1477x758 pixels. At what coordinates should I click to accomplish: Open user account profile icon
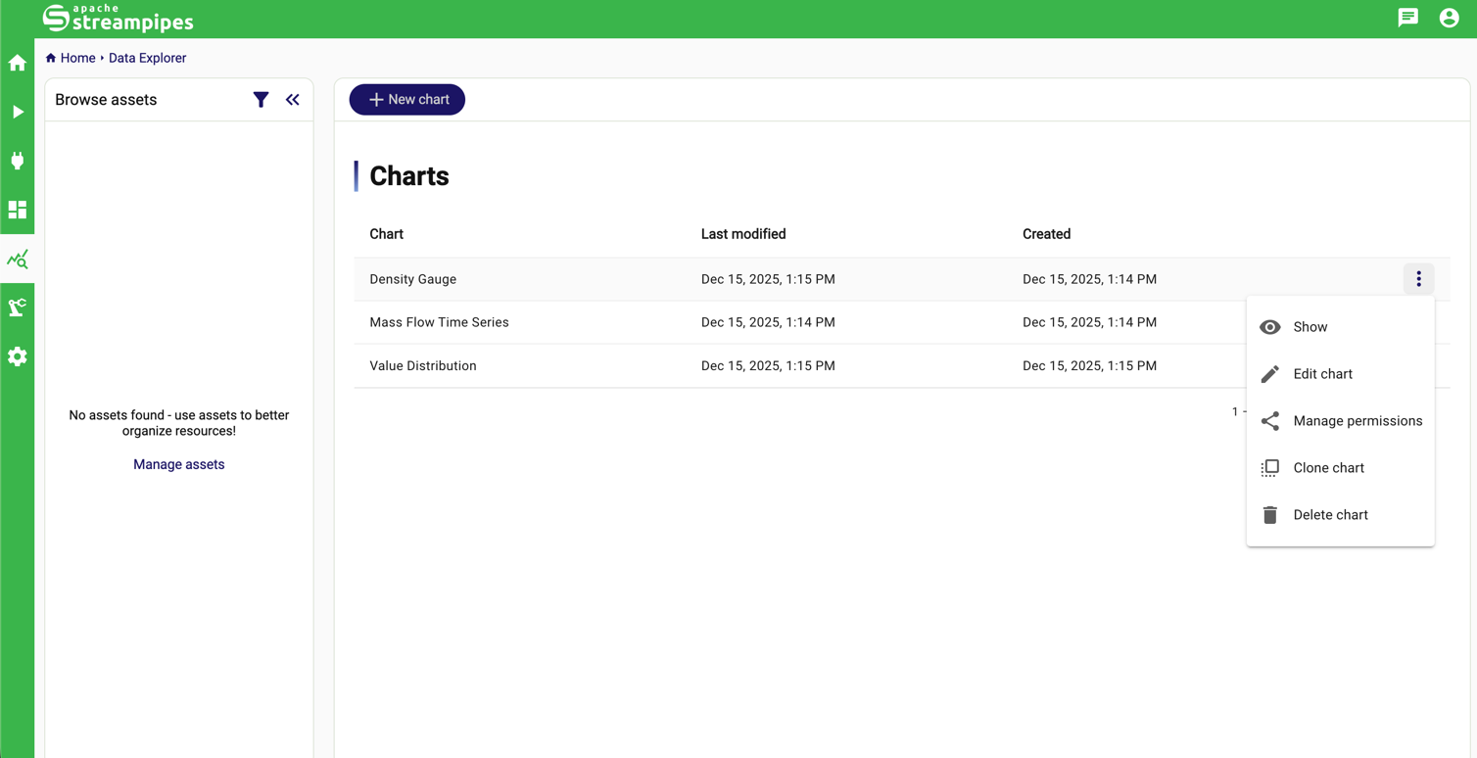[x=1449, y=18]
